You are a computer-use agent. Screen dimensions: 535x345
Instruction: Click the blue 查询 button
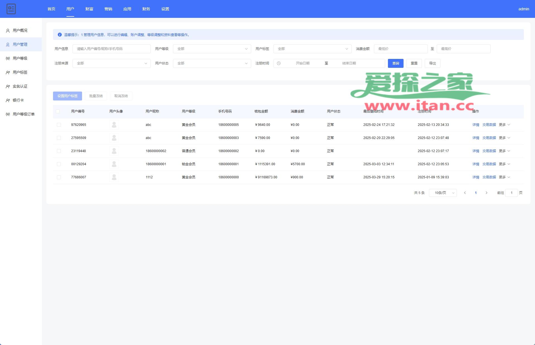(395, 63)
